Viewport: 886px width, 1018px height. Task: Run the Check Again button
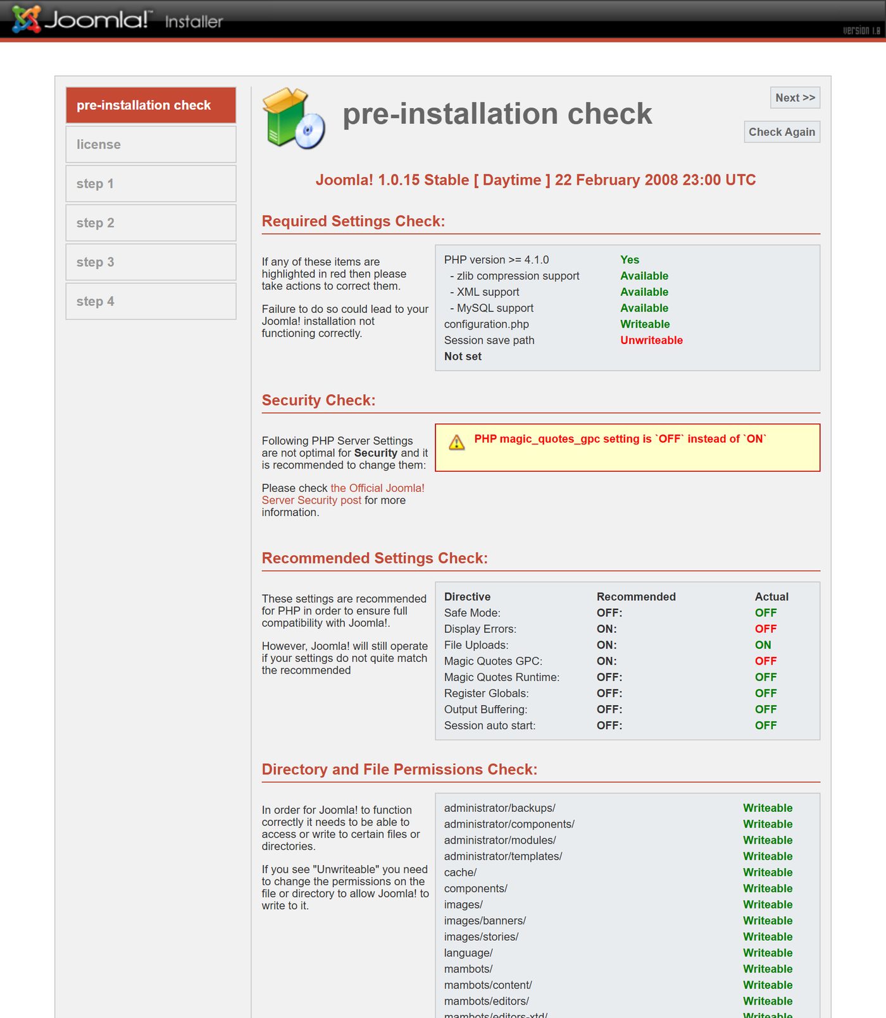coord(782,132)
